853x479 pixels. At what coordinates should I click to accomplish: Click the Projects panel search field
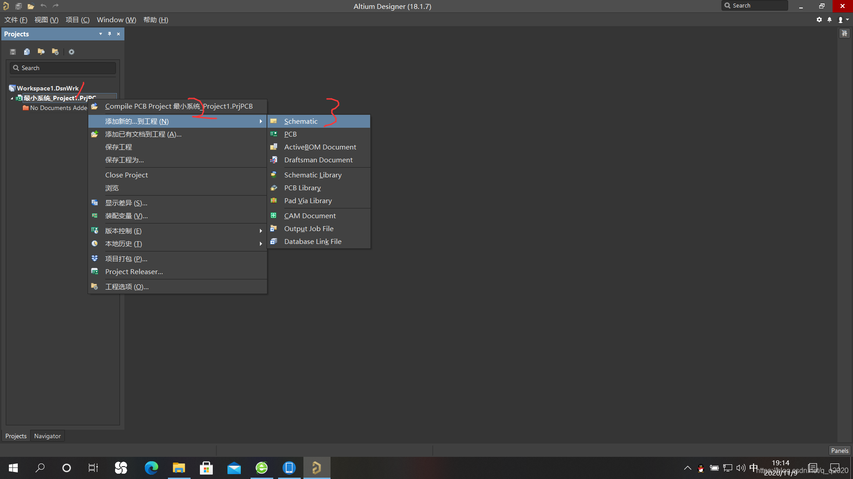coord(63,68)
